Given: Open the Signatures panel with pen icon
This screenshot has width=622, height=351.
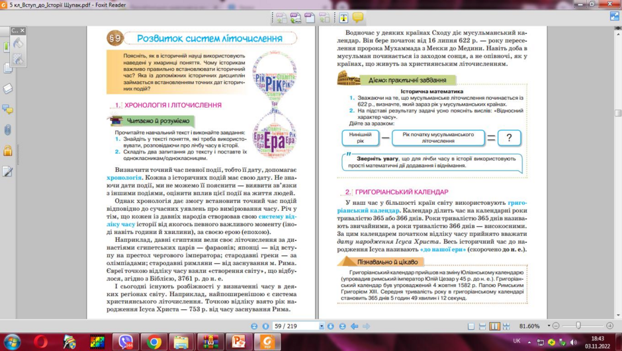Looking at the screenshot, I should pos(7,171).
